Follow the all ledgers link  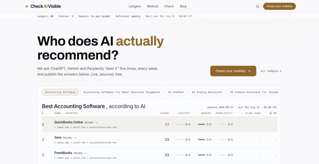click(x=271, y=71)
